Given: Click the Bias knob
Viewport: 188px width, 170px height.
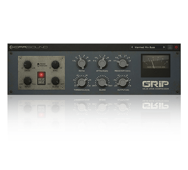Looking at the screenshot, I should coord(55,64).
